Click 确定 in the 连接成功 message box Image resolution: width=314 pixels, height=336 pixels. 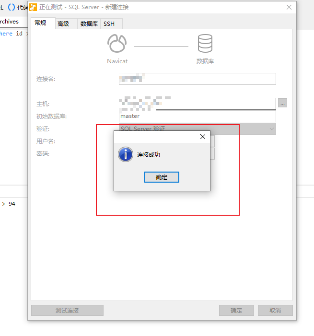tap(162, 177)
